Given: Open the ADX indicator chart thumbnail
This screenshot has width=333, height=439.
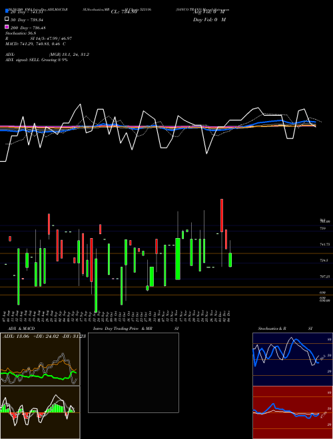Looking at the screenshot, I should click(x=40, y=359).
